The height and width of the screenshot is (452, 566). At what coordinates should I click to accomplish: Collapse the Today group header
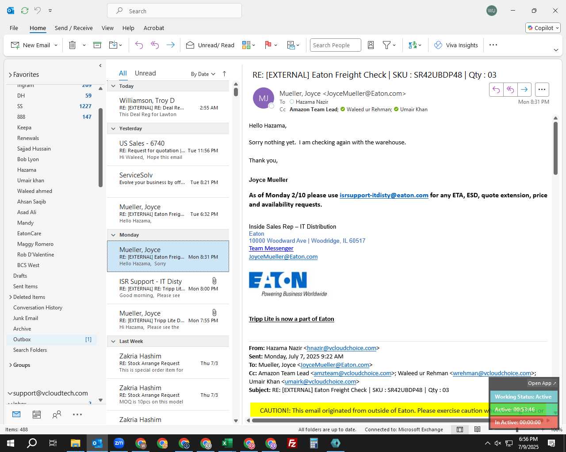[113, 86]
